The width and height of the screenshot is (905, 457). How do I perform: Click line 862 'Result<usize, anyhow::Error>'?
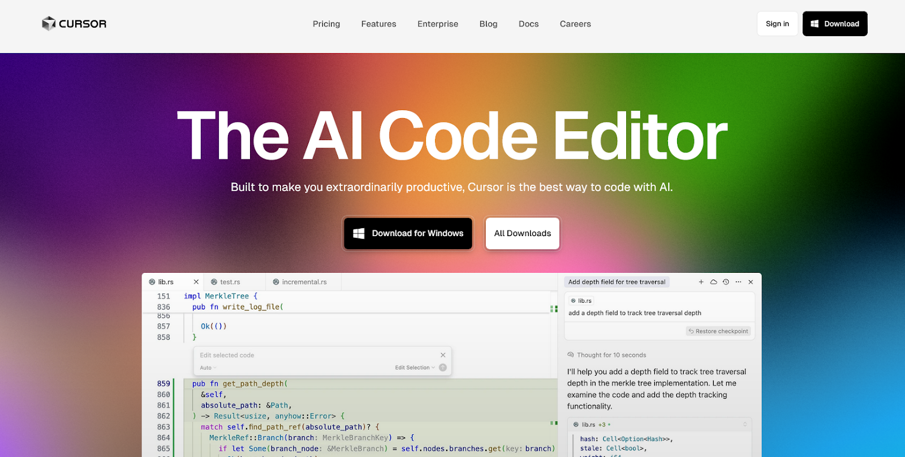click(275, 416)
